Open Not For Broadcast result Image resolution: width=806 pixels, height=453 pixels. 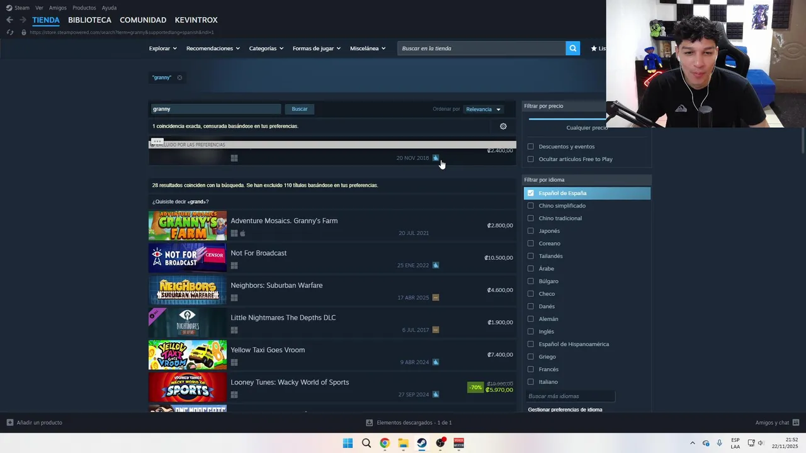tap(332, 258)
